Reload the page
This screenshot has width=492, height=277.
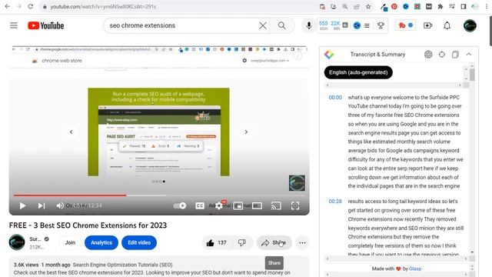pos(30,6)
